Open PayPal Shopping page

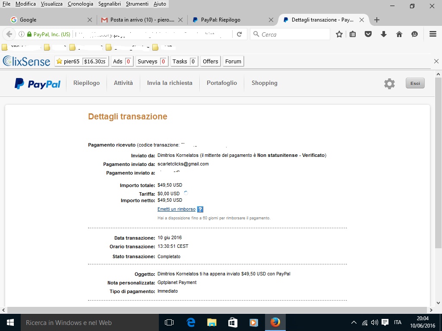(265, 83)
